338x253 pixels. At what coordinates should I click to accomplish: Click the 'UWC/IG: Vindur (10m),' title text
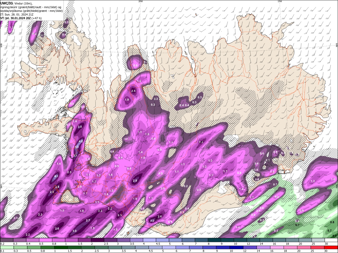click(x=16, y=3)
